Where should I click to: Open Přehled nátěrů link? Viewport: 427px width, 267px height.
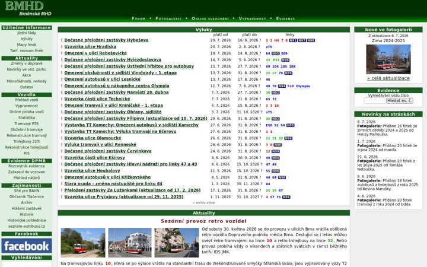click(27, 178)
